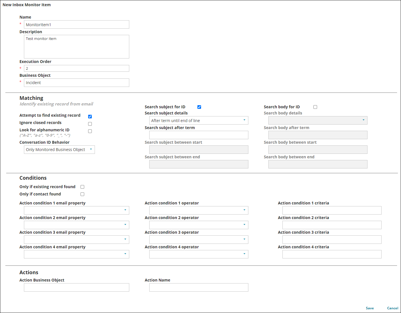401x313 pixels.
Task: Click the Save button
Action: tap(370, 308)
